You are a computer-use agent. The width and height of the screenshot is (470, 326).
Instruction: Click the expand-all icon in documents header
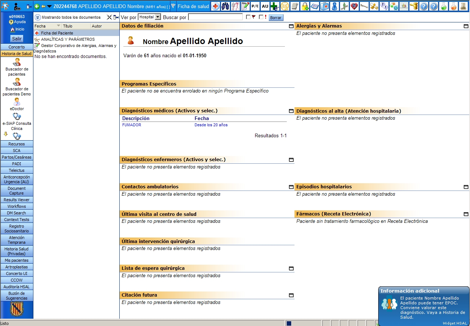pos(109,17)
